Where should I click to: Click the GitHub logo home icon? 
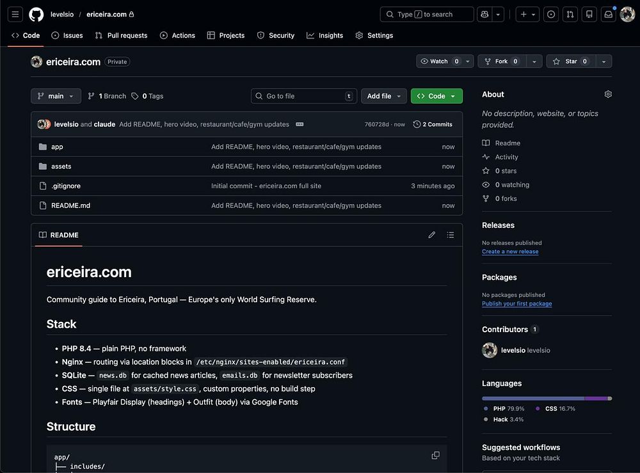point(36,14)
